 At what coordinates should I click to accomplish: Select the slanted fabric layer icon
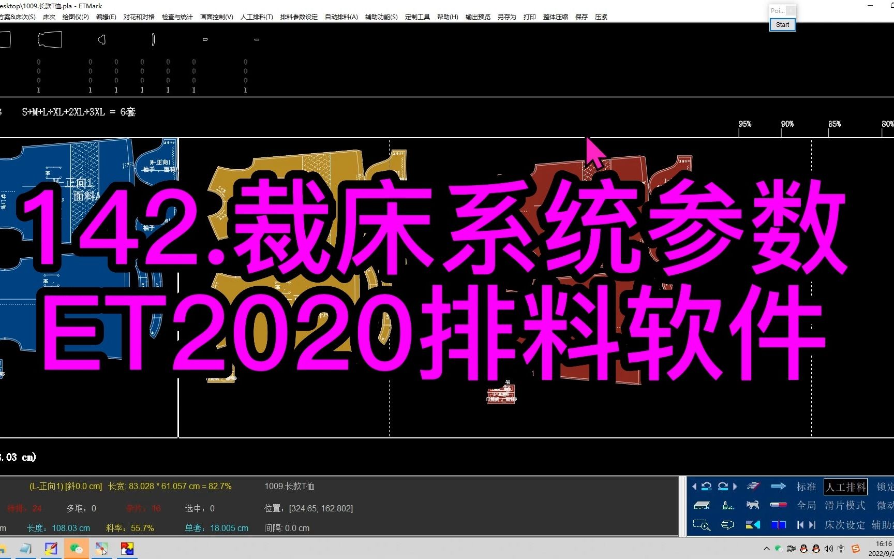pyautogui.click(x=753, y=486)
